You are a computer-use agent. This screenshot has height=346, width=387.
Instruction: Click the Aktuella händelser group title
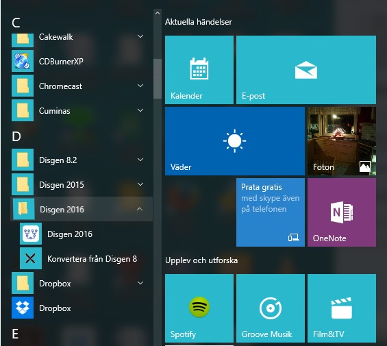199,22
